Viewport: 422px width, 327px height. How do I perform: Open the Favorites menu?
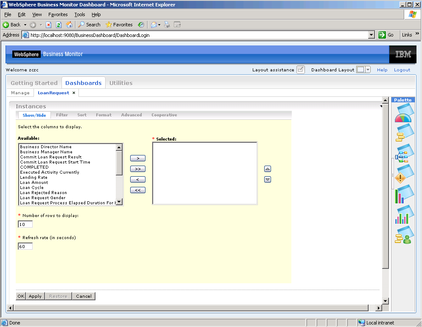[58, 14]
